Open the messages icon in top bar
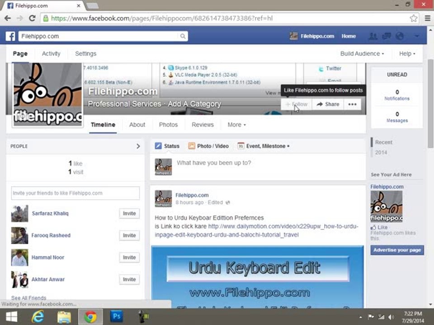 387,36
